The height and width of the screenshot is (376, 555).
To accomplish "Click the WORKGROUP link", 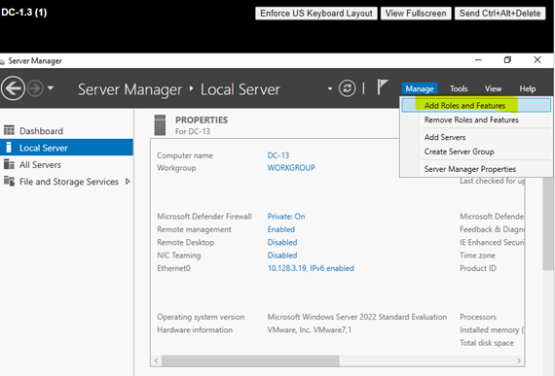I will coord(291,168).
